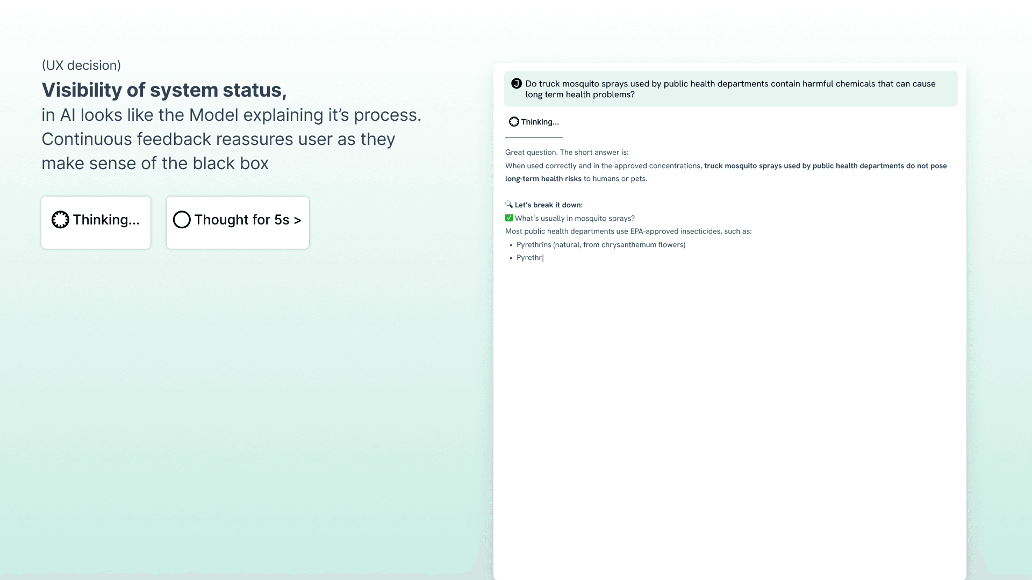The image size is (1032, 580).
Task: Click the sentence about EPA-approved insecticides
Action: click(628, 231)
